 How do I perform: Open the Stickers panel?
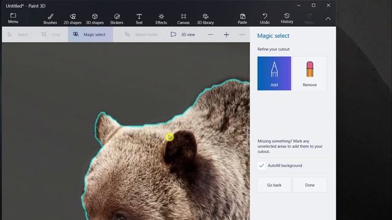pos(117,19)
